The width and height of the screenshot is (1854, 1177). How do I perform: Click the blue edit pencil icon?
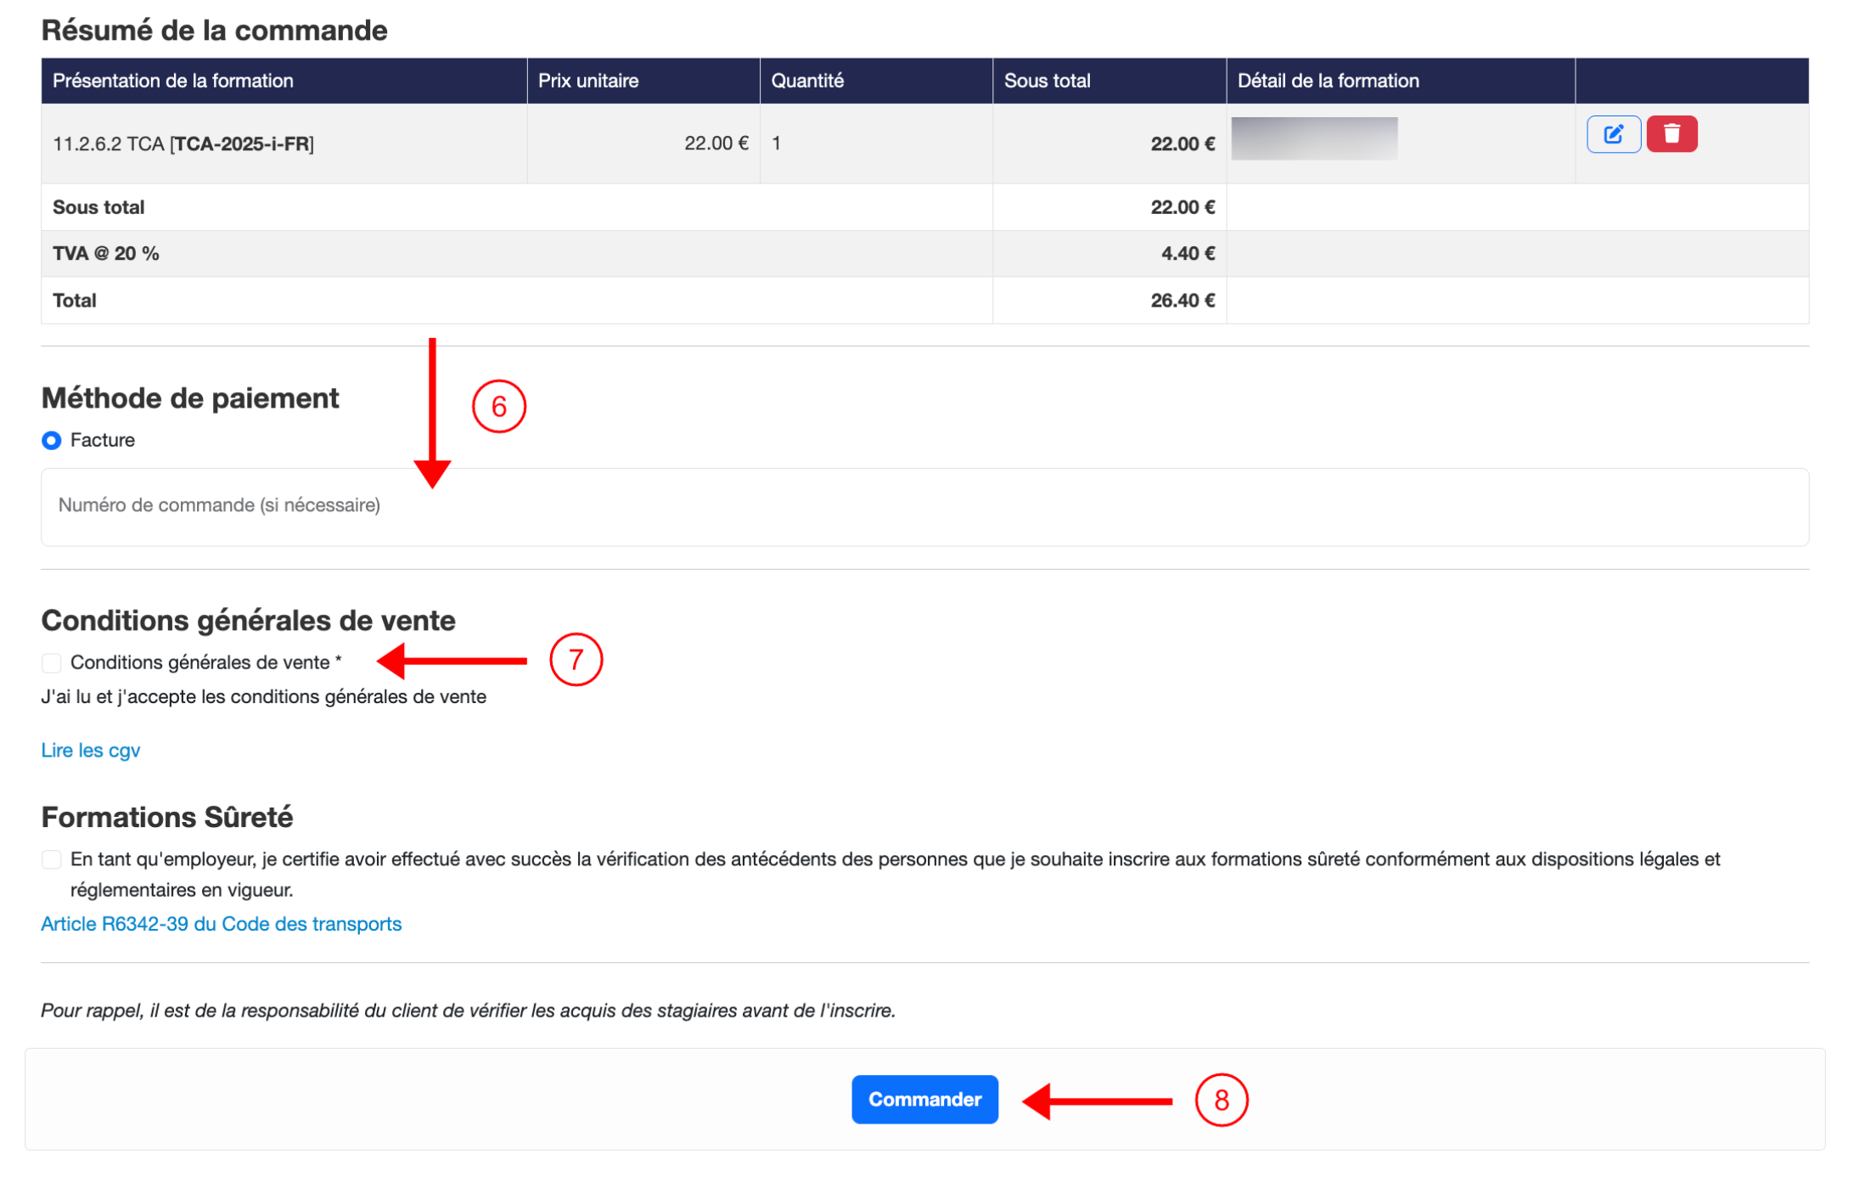tap(1613, 134)
